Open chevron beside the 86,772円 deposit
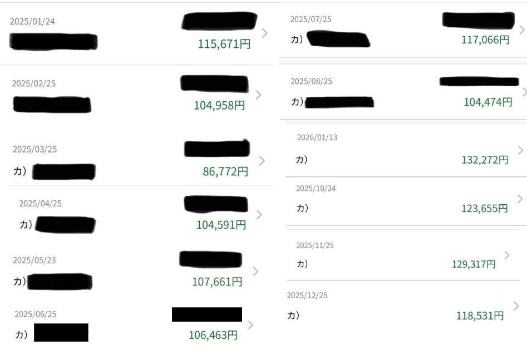The height and width of the screenshot is (345, 527). pyautogui.click(x=262, y=161)
